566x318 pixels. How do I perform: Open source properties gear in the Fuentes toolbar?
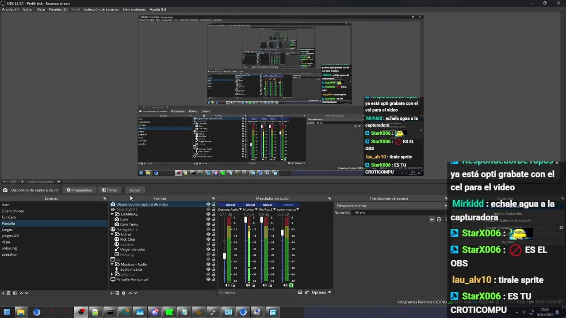(124, 293)
